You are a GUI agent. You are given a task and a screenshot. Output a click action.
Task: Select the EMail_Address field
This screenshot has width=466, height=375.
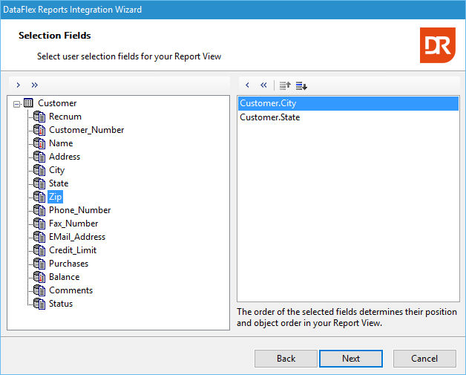(x=77, y=237)
